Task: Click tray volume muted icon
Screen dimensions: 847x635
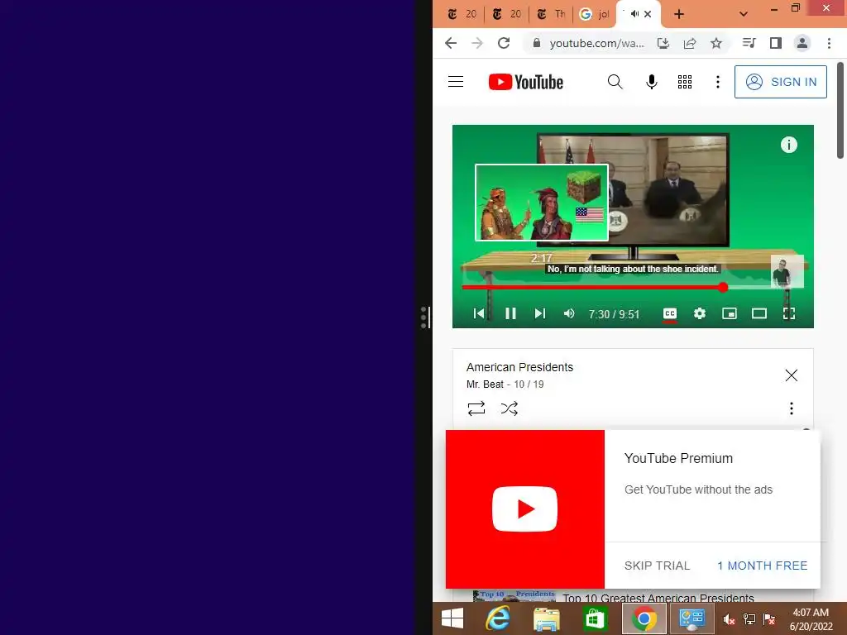Action: [729, 619]
